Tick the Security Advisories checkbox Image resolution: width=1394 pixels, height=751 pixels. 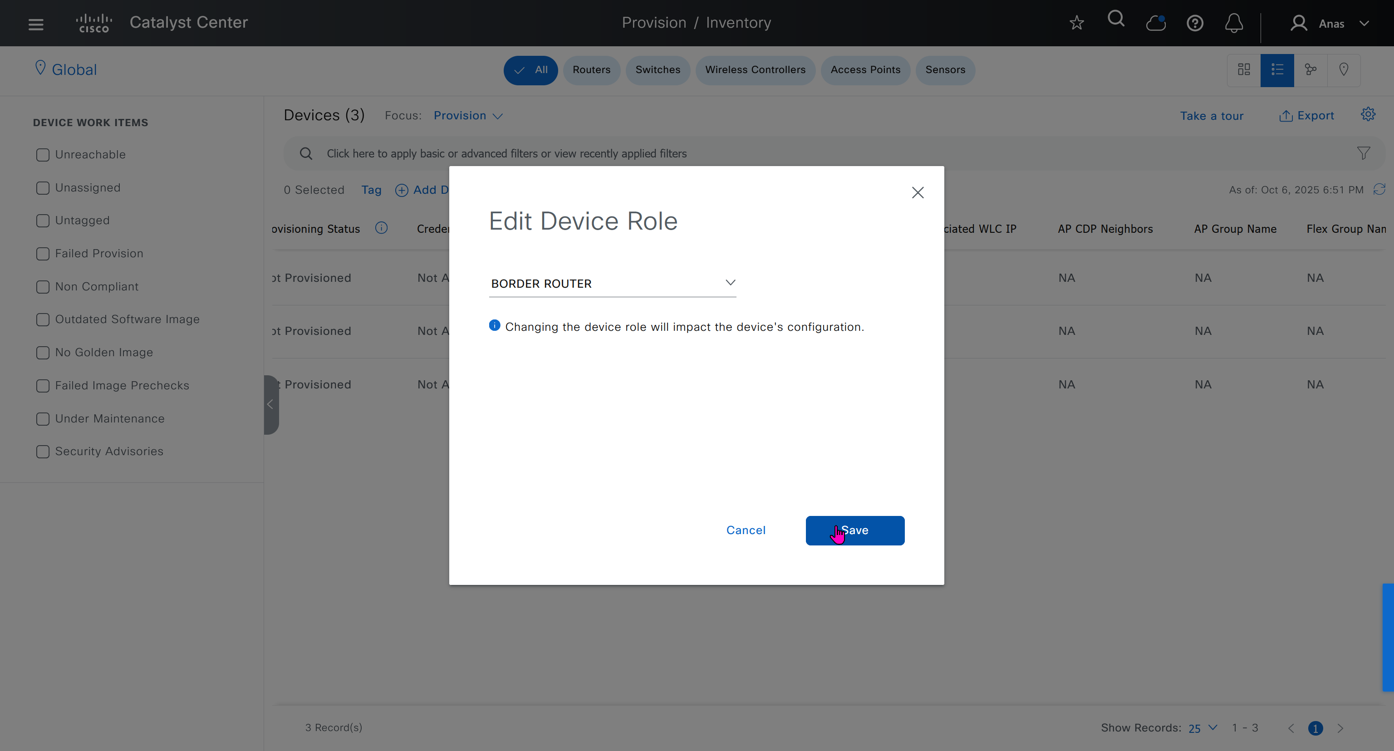coord(43,451)
